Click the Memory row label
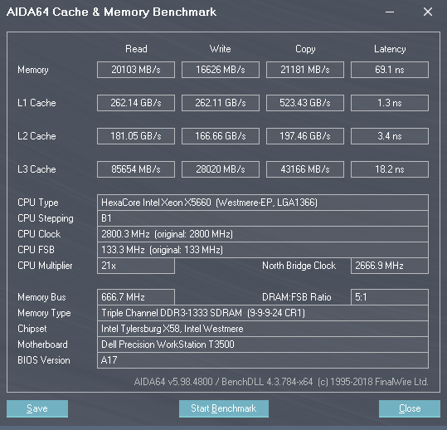The height and width of the screenshot is (430, 447). click(33, 70)
